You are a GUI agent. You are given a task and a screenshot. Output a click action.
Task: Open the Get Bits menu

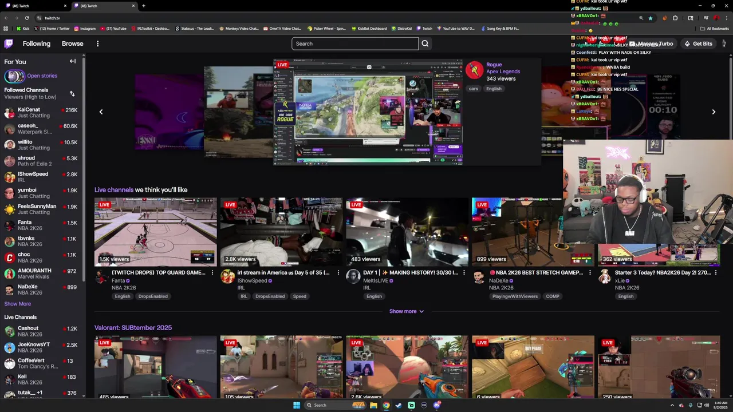698,43
